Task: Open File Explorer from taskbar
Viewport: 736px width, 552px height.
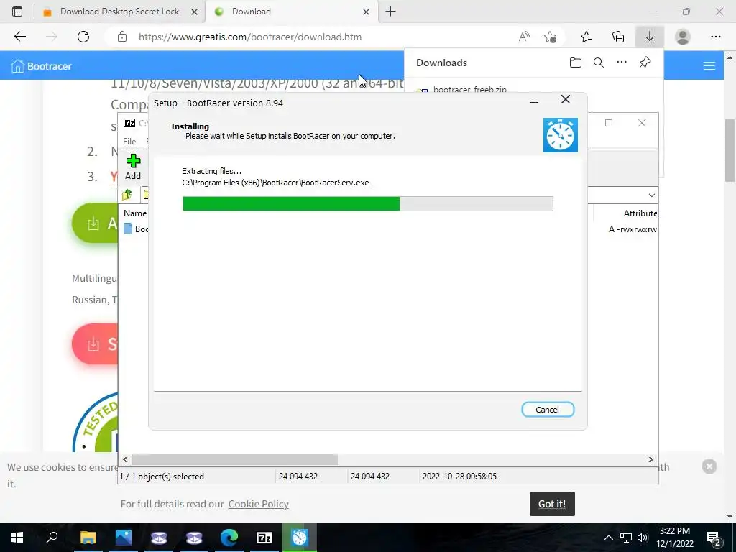Action: pyautogui.click(x=88, y=538)
